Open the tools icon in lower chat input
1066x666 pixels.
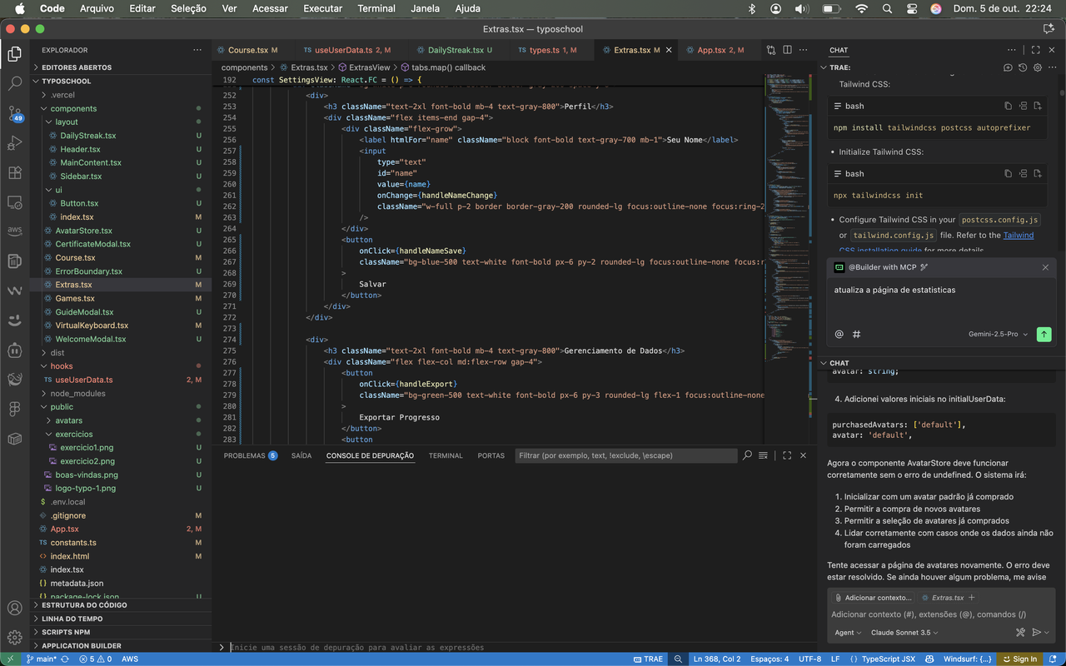click(x=1021, y=633)
